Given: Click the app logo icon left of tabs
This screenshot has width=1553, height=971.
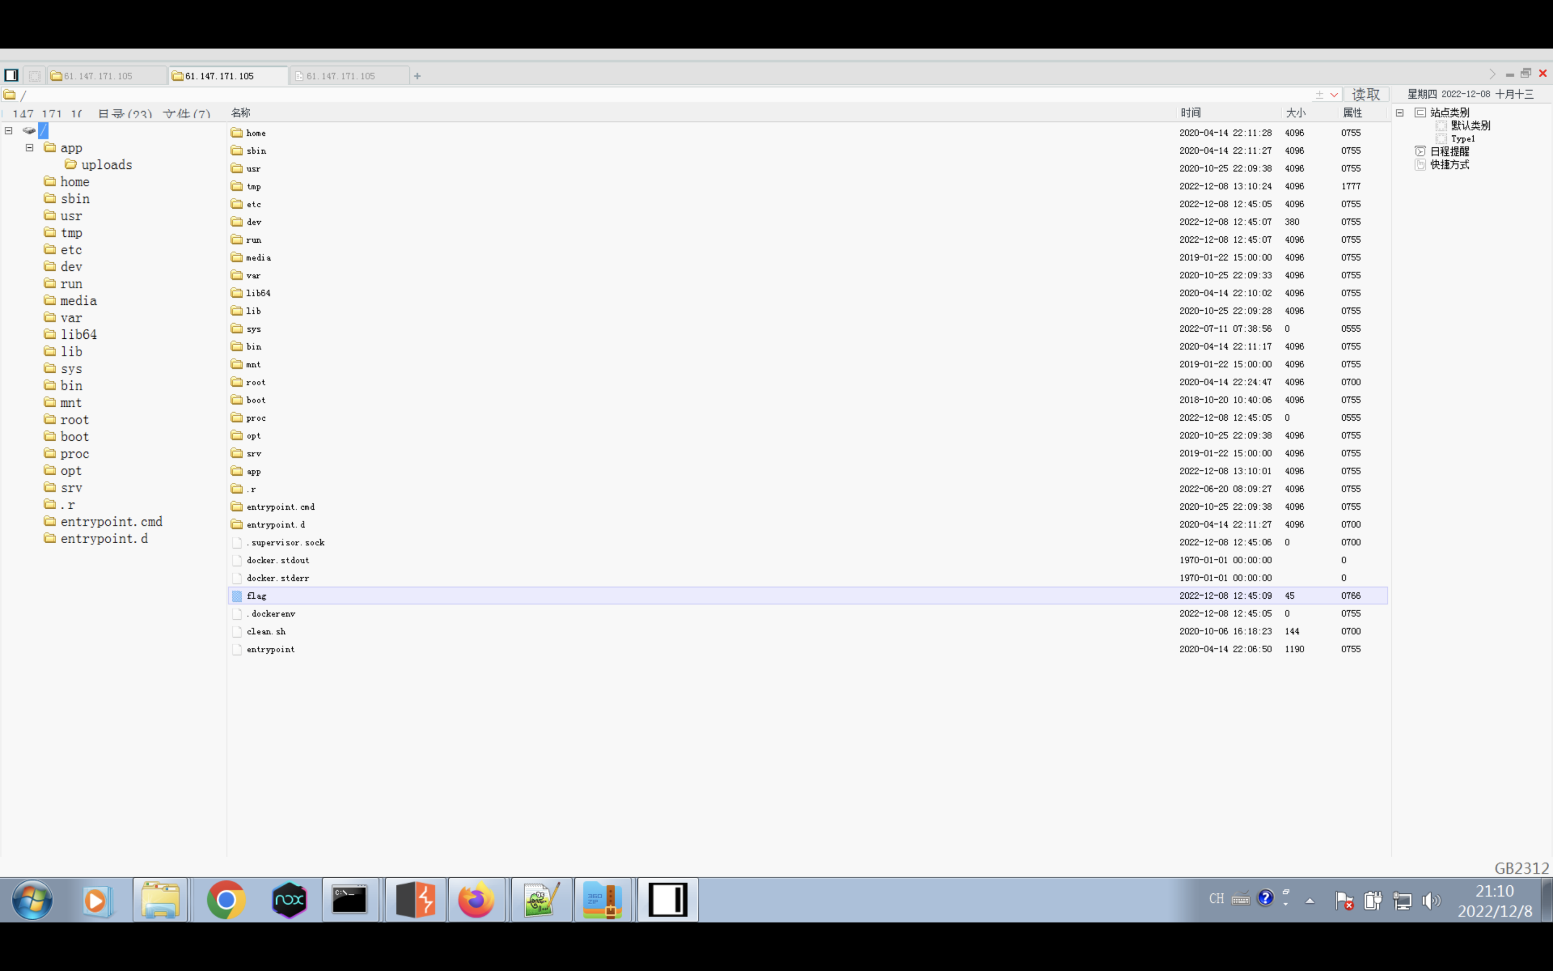Looking at the screenshot, I should [11, 75].
